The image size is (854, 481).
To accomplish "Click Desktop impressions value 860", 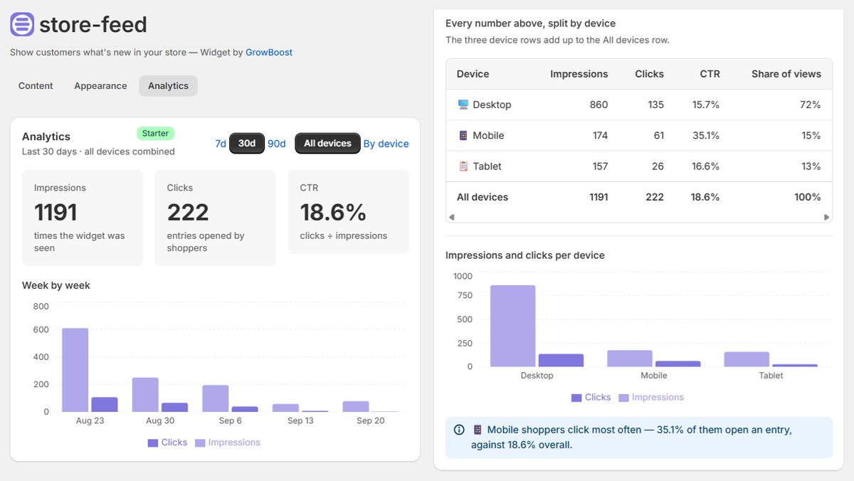I will (599, 105).
